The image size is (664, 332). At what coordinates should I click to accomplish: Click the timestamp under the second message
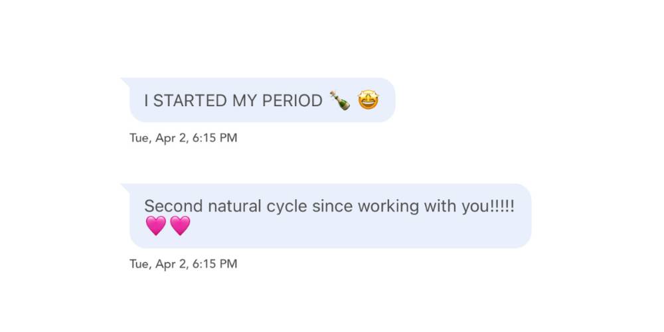[183, 264]
